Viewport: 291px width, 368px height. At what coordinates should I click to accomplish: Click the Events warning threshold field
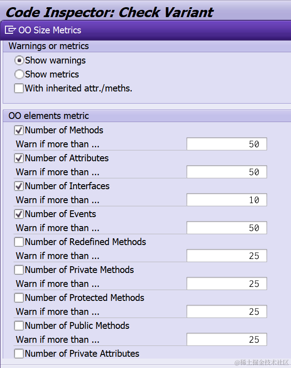point(227,227)
